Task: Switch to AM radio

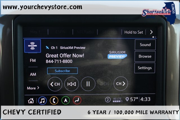Action: pos(33,74)
